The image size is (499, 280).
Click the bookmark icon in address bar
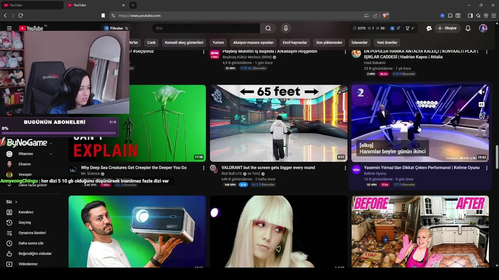(103, 16)
